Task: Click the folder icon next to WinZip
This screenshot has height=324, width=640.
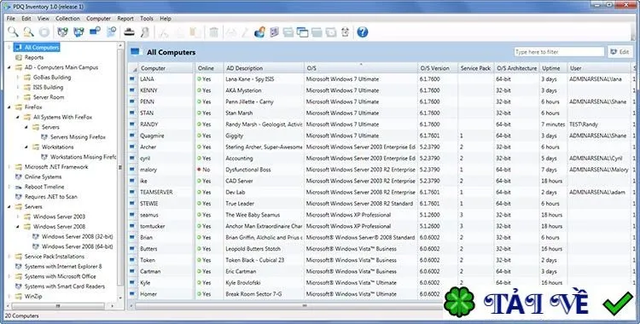Action: click(19, 297)
